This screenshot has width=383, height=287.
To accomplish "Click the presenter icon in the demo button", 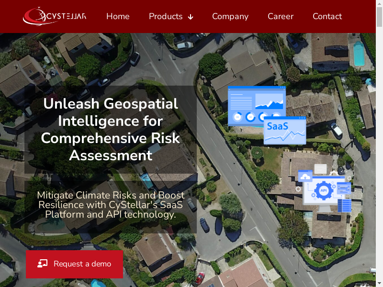I will click(43, 264).
